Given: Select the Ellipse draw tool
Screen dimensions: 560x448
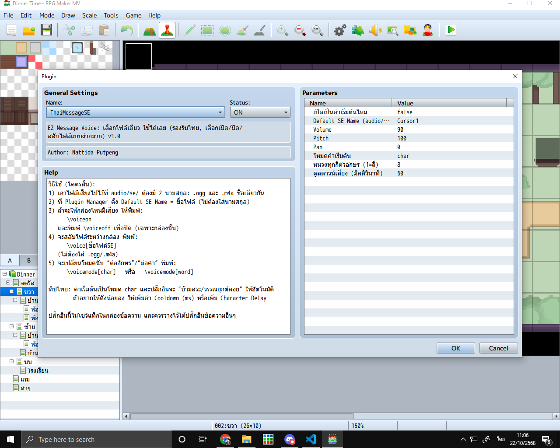Looking at the screenshot, I should [225, 30].
